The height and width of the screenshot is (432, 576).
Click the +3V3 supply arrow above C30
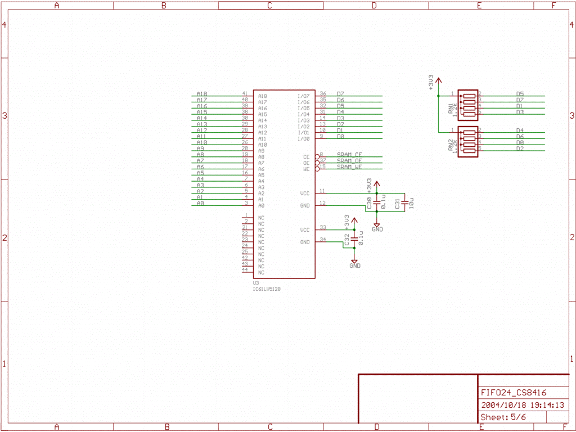(376, 186)
